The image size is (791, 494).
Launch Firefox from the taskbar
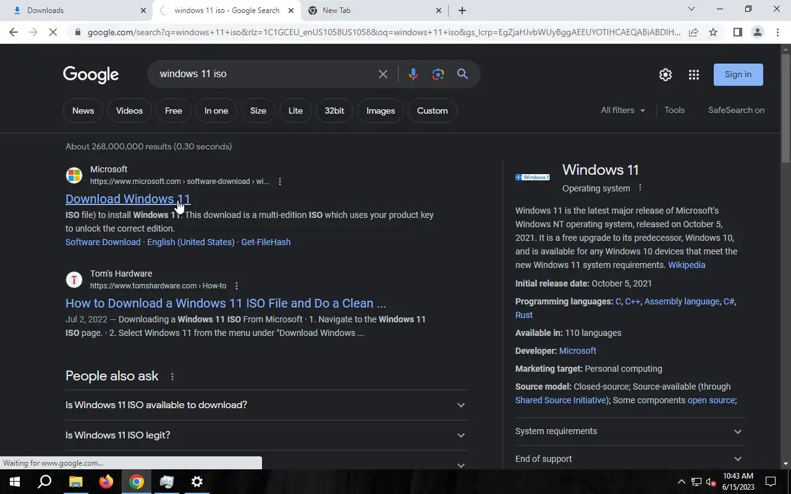click(x=106, y=482)
